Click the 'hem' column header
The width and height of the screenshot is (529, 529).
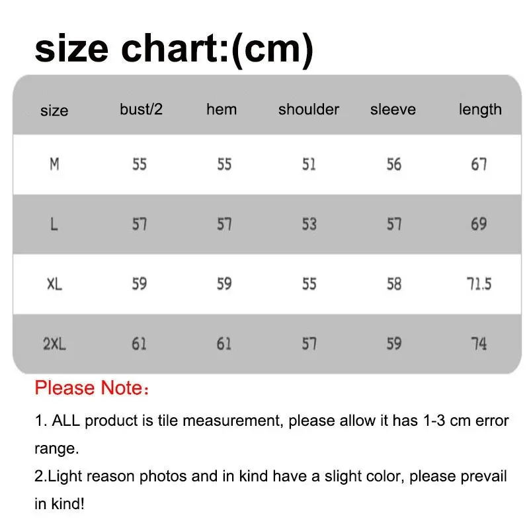(x=222, y=109)
